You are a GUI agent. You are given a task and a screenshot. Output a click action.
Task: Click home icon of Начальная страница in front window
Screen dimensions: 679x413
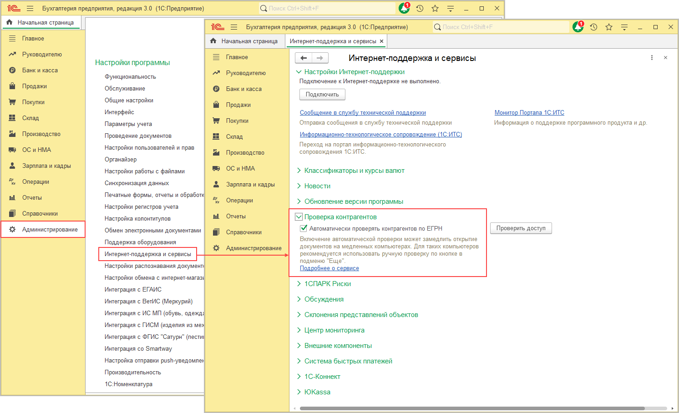(x=213, y=41)
